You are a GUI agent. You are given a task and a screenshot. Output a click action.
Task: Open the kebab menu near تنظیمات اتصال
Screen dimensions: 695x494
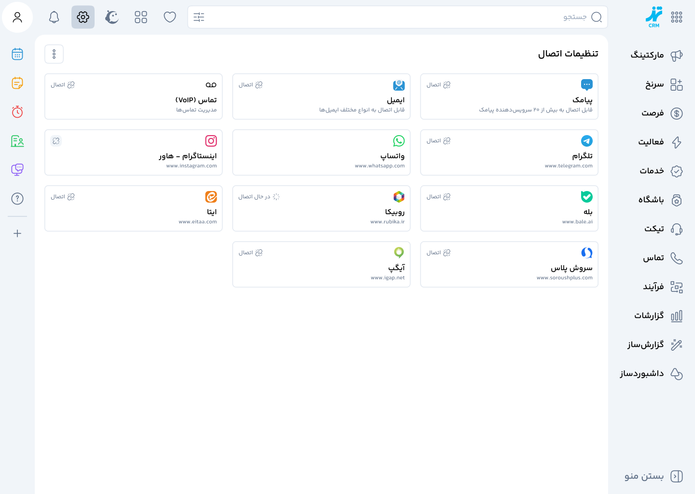pyautogui.click(x=54, y=54)
